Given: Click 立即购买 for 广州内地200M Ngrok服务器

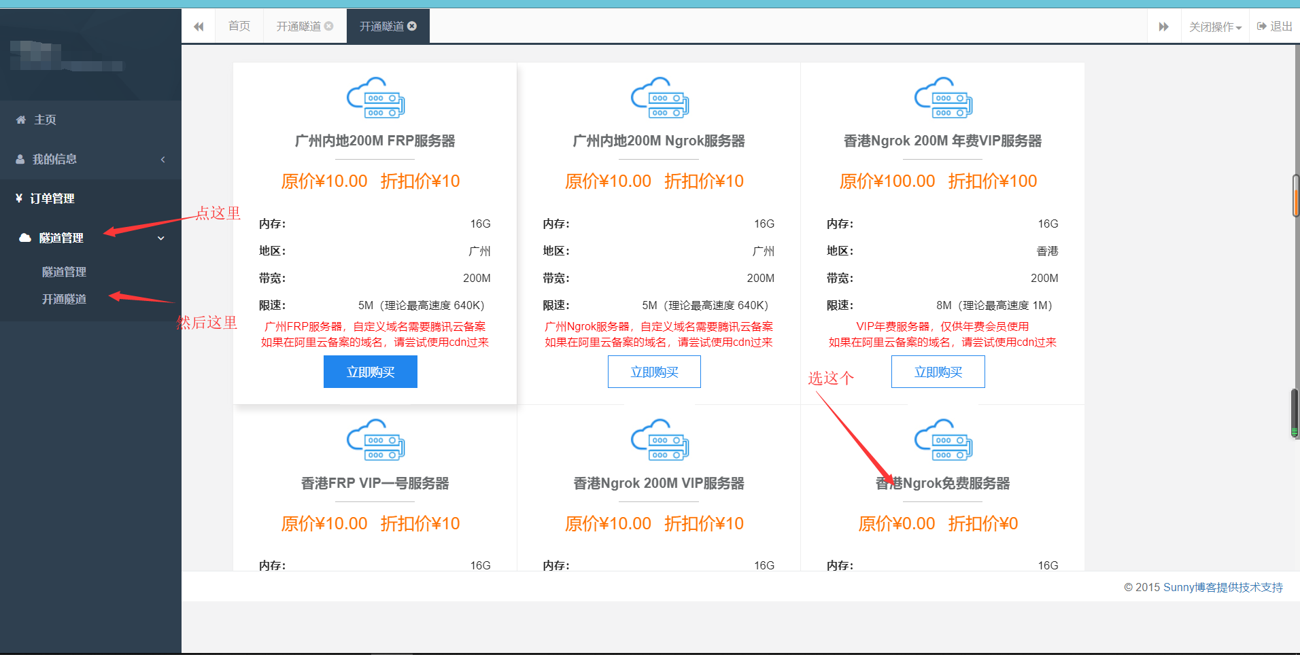Looking at the screenshot, I should tap(654, 372).
